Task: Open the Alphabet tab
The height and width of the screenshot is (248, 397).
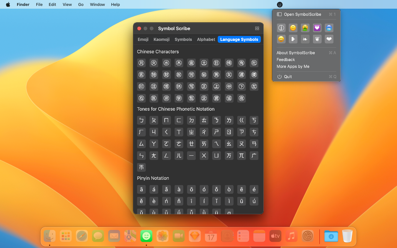Action: point(206,39)
